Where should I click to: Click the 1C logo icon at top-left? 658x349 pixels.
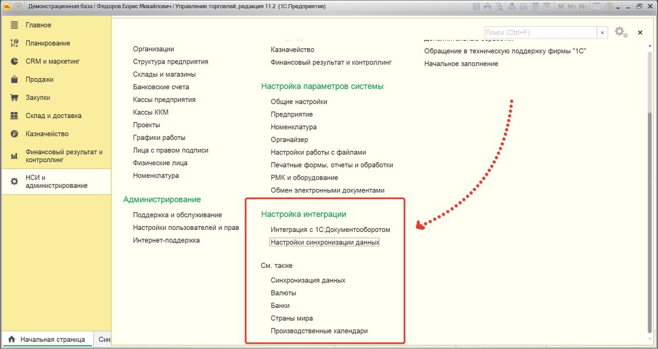7,6
